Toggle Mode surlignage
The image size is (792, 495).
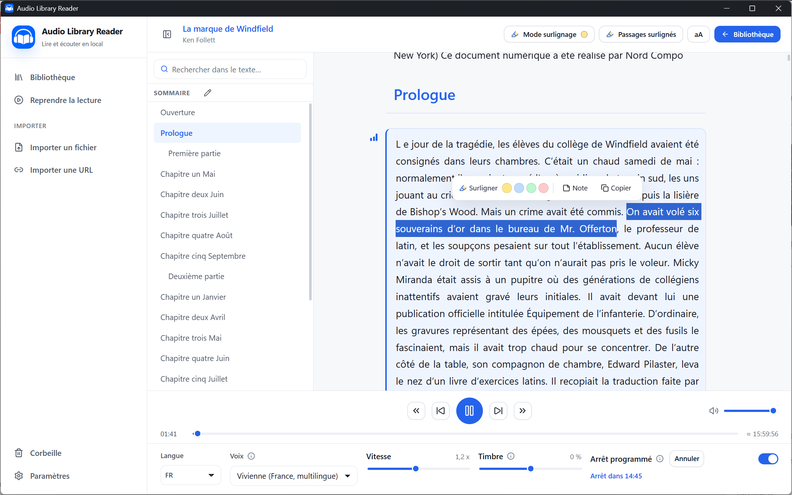pyautogui.click(x=549, y=34)
